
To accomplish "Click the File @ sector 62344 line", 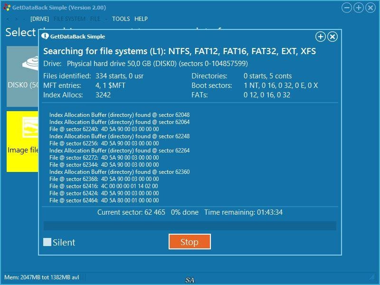I will [x=104, y=165].
